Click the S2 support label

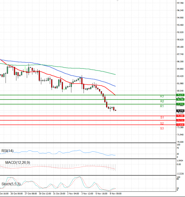pos(162,124)
